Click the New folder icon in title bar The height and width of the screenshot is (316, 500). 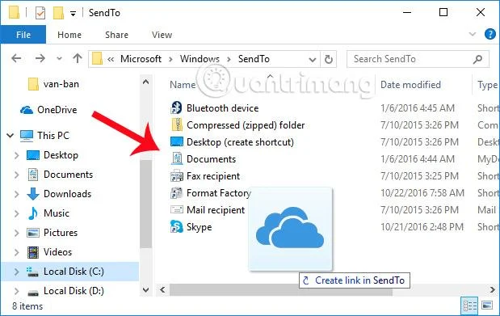coord(58,13)
